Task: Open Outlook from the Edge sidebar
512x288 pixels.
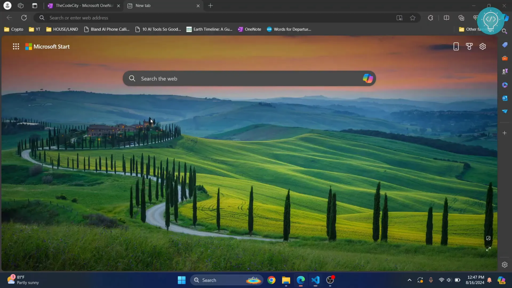Action: tap(505, 98)
